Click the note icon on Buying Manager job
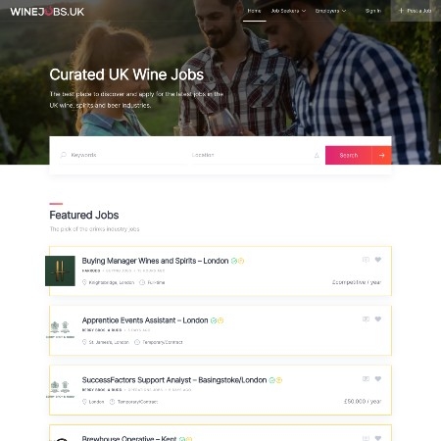Image resolution: width=441 pixels, height=441 pixels. coord(366,260)
